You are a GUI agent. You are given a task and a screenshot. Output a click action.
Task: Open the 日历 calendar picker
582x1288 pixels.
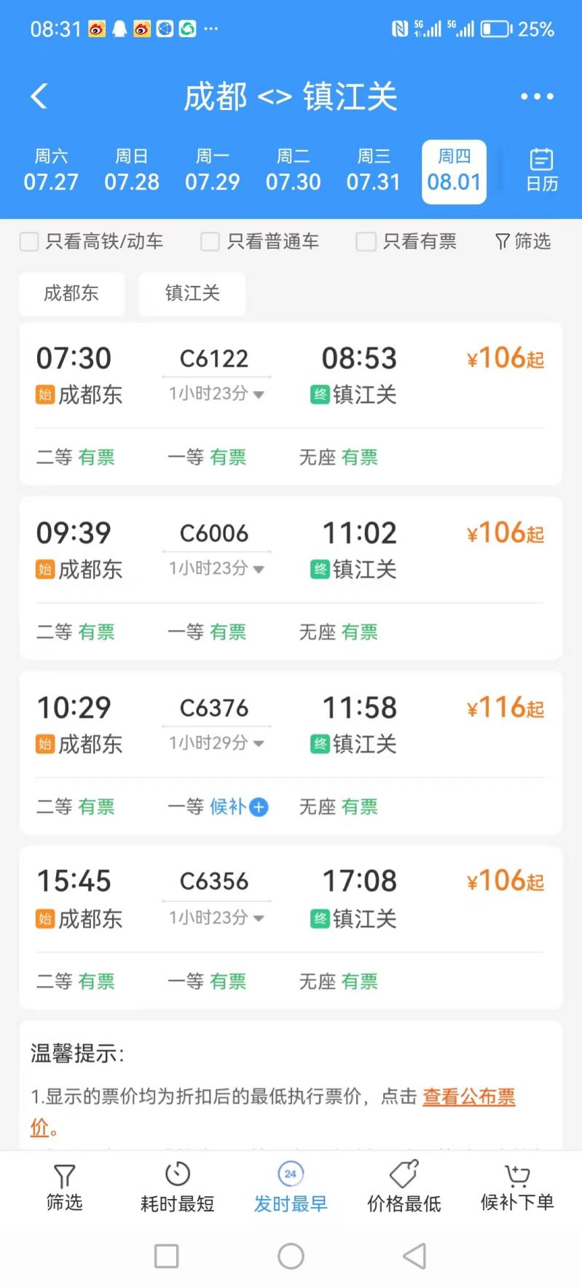tap(542, 170)
